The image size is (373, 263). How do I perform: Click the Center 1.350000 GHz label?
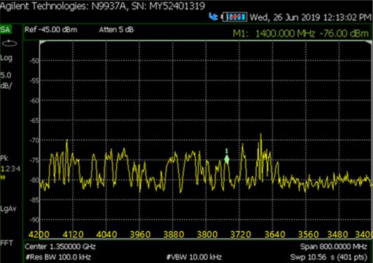(60, 246)
